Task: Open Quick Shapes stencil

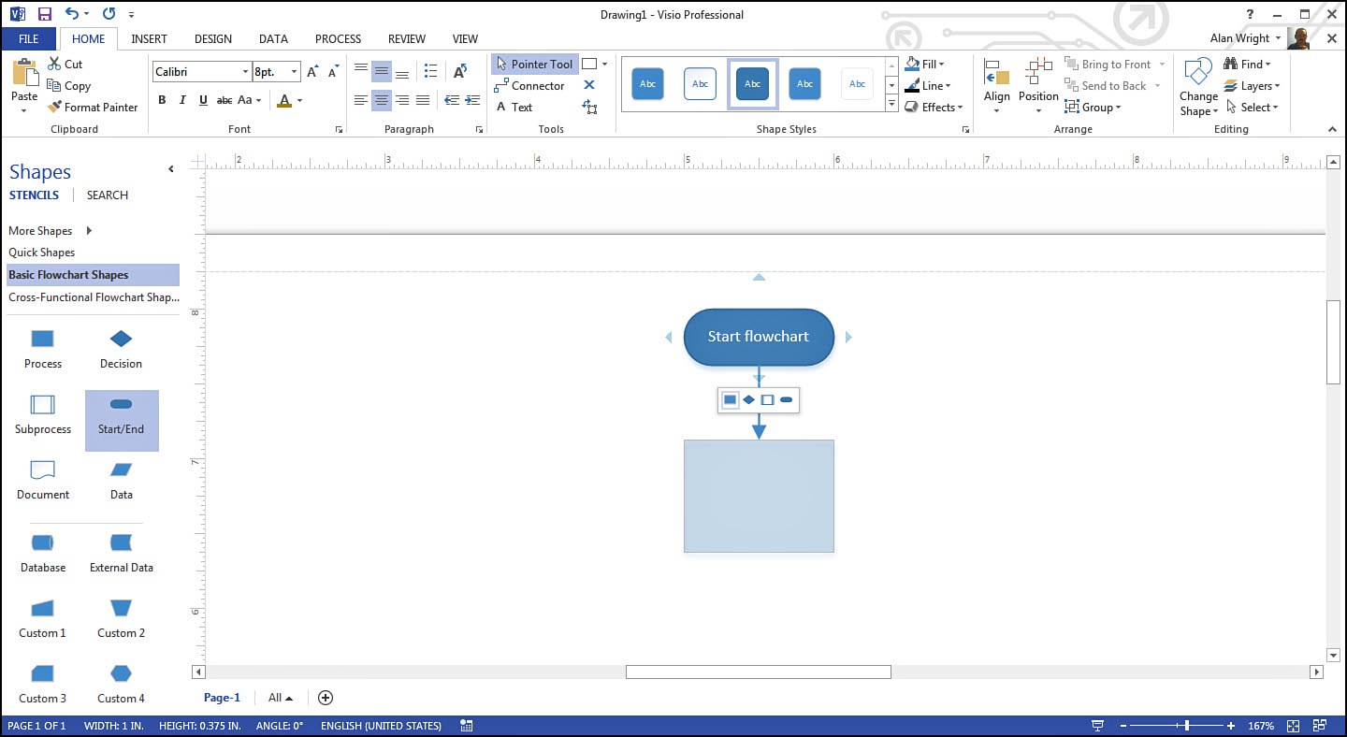Action: pos(42,253)
